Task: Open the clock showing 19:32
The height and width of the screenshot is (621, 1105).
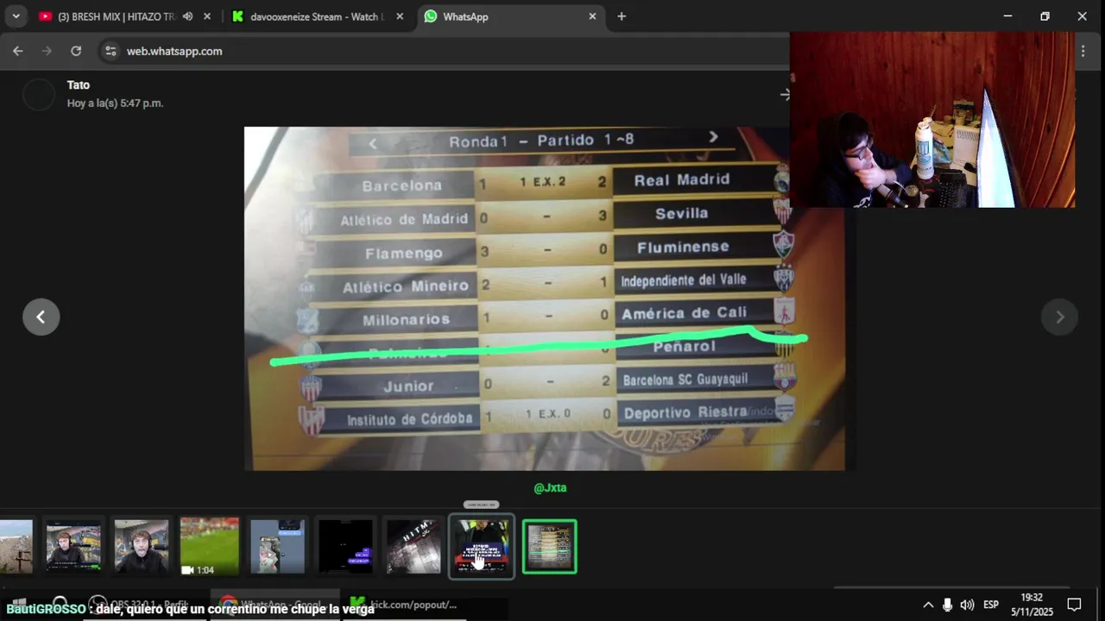Action: (x=1032, y=605)
